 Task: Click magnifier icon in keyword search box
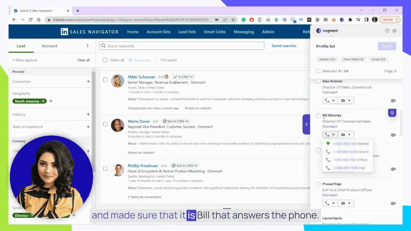click(103, 46)
